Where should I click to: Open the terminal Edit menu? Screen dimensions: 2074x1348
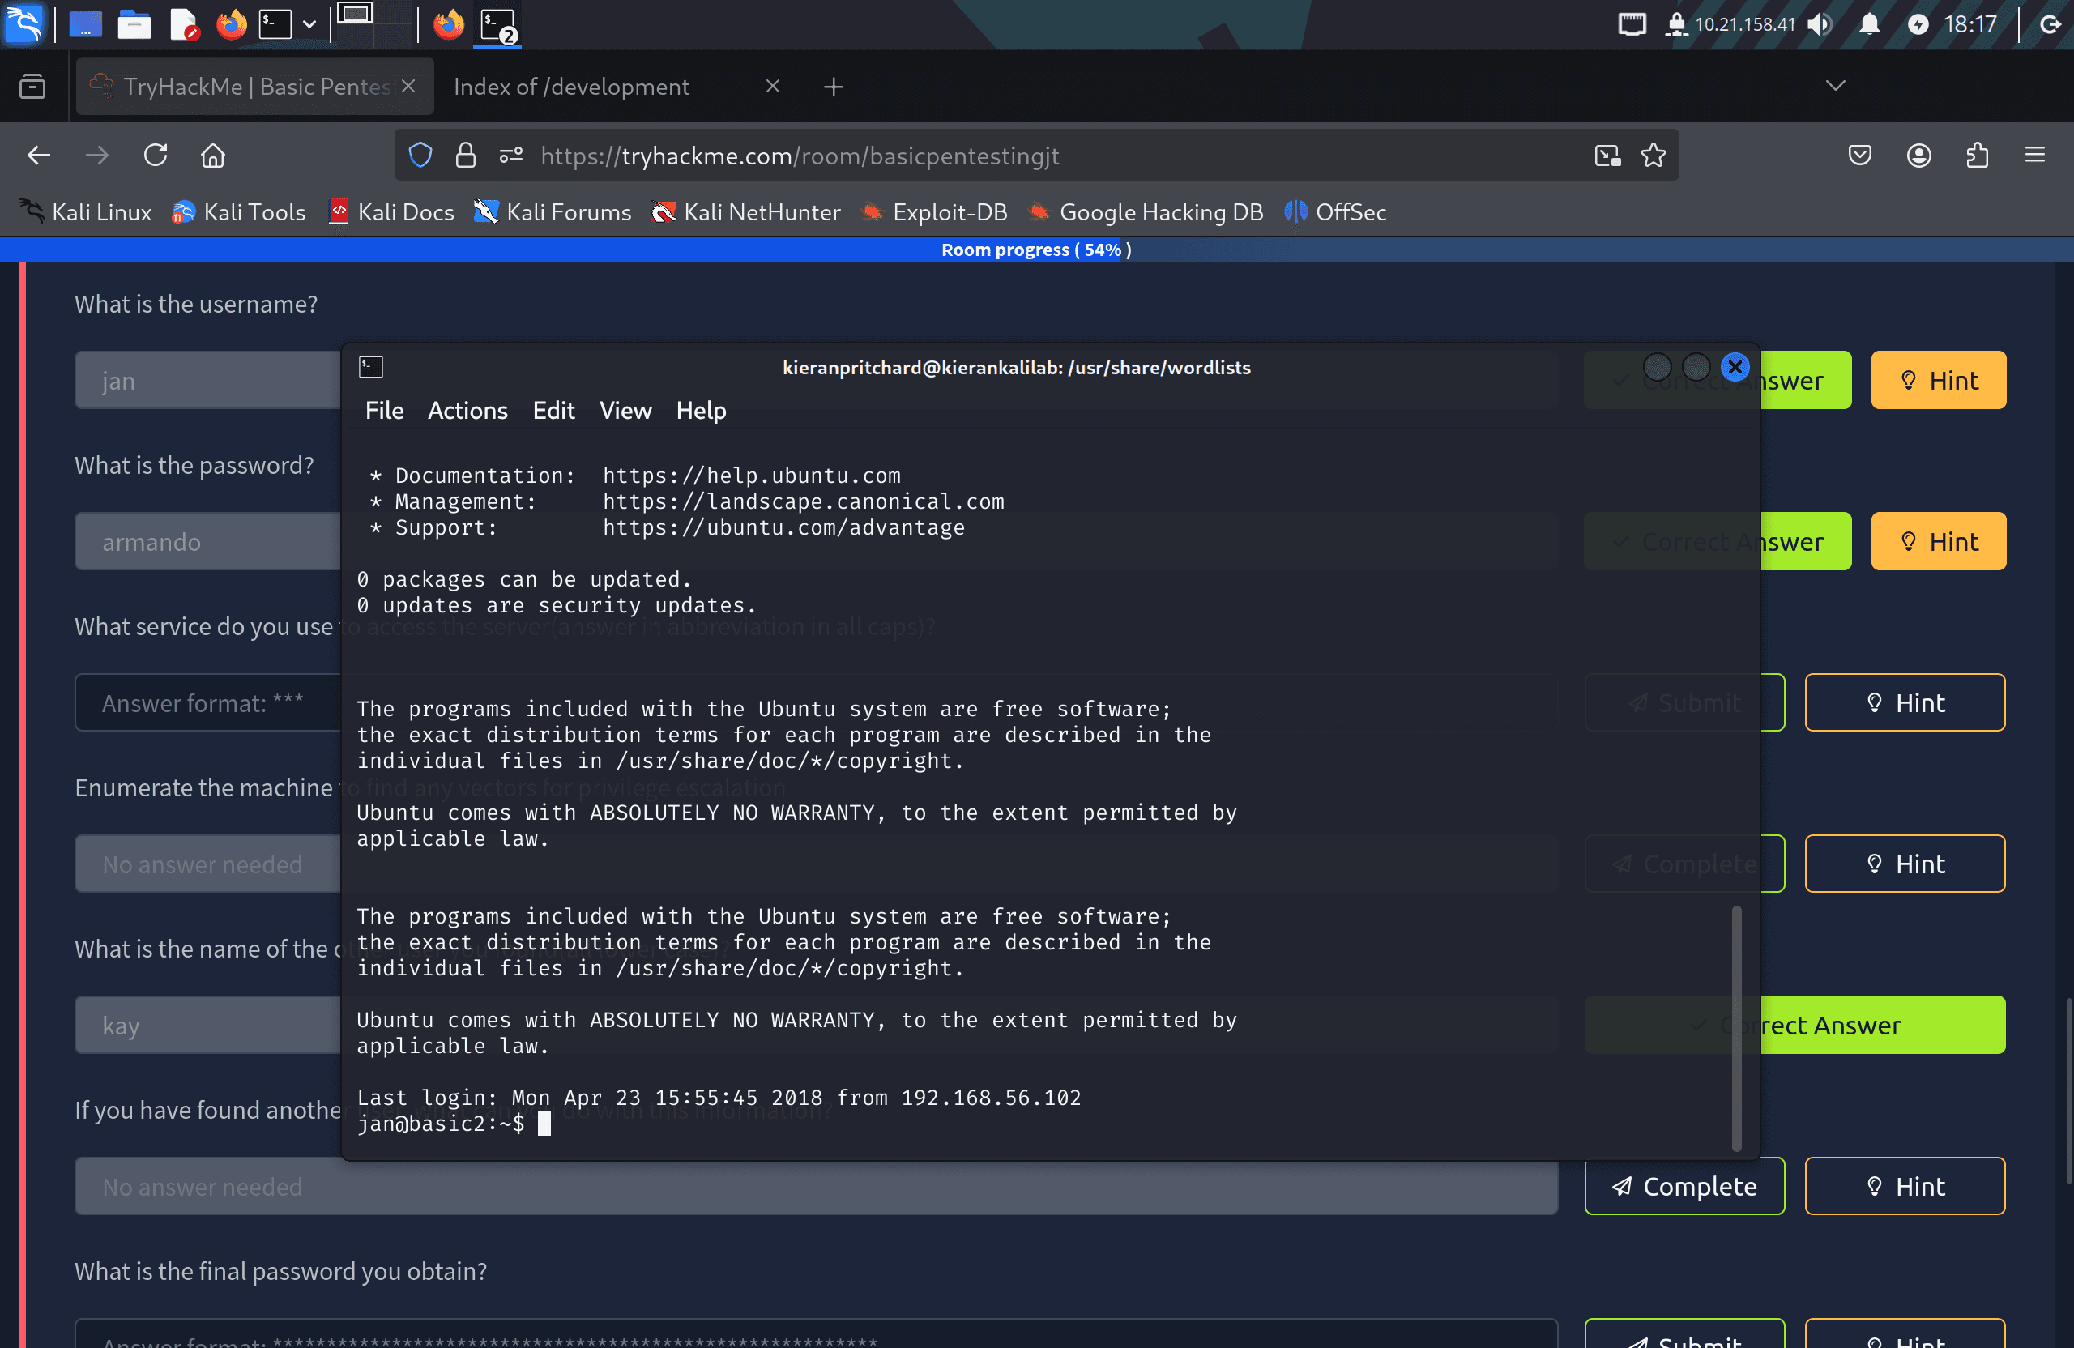[553, 411]
